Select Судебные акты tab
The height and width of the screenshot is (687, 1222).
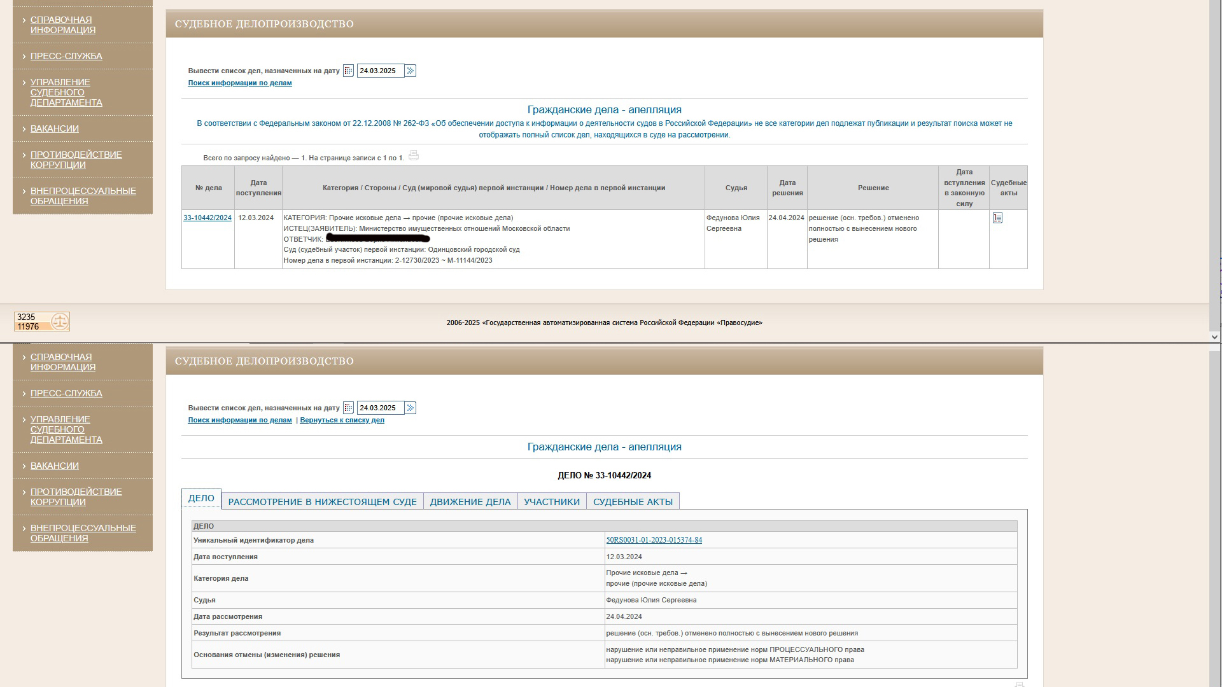point(633,502)
